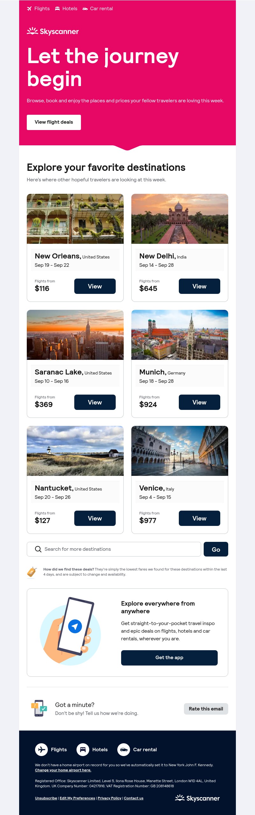Click the Rate this email button
Image resolution: width=255 pixels, height=815 pixels.
tap(206, 709)
